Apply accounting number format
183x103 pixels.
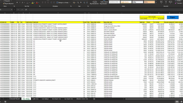click(74, 3)
